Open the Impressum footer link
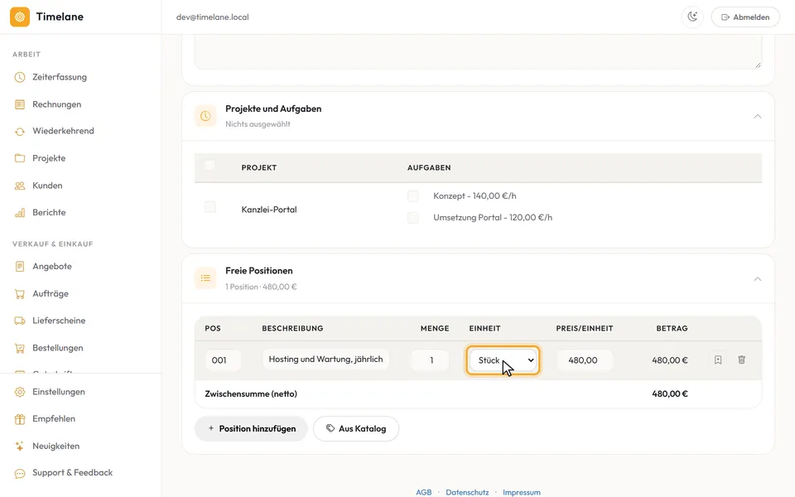Screen dimensions: 795x497 [522, 492]
